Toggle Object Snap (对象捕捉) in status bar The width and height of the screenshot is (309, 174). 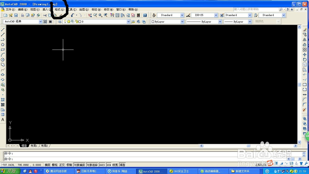point(79,165)
